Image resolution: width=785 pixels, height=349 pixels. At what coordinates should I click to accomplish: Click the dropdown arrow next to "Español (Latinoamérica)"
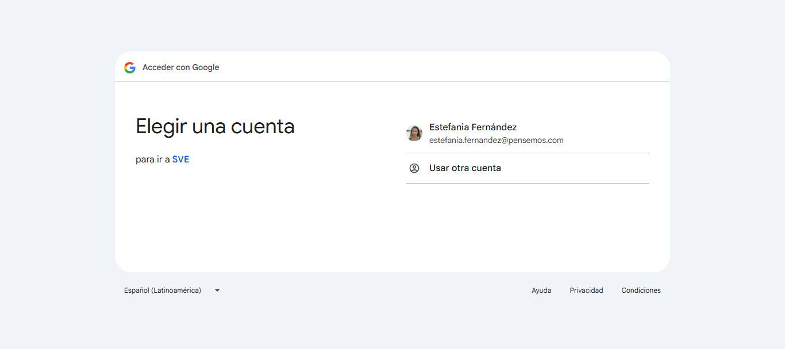[217, 290]
